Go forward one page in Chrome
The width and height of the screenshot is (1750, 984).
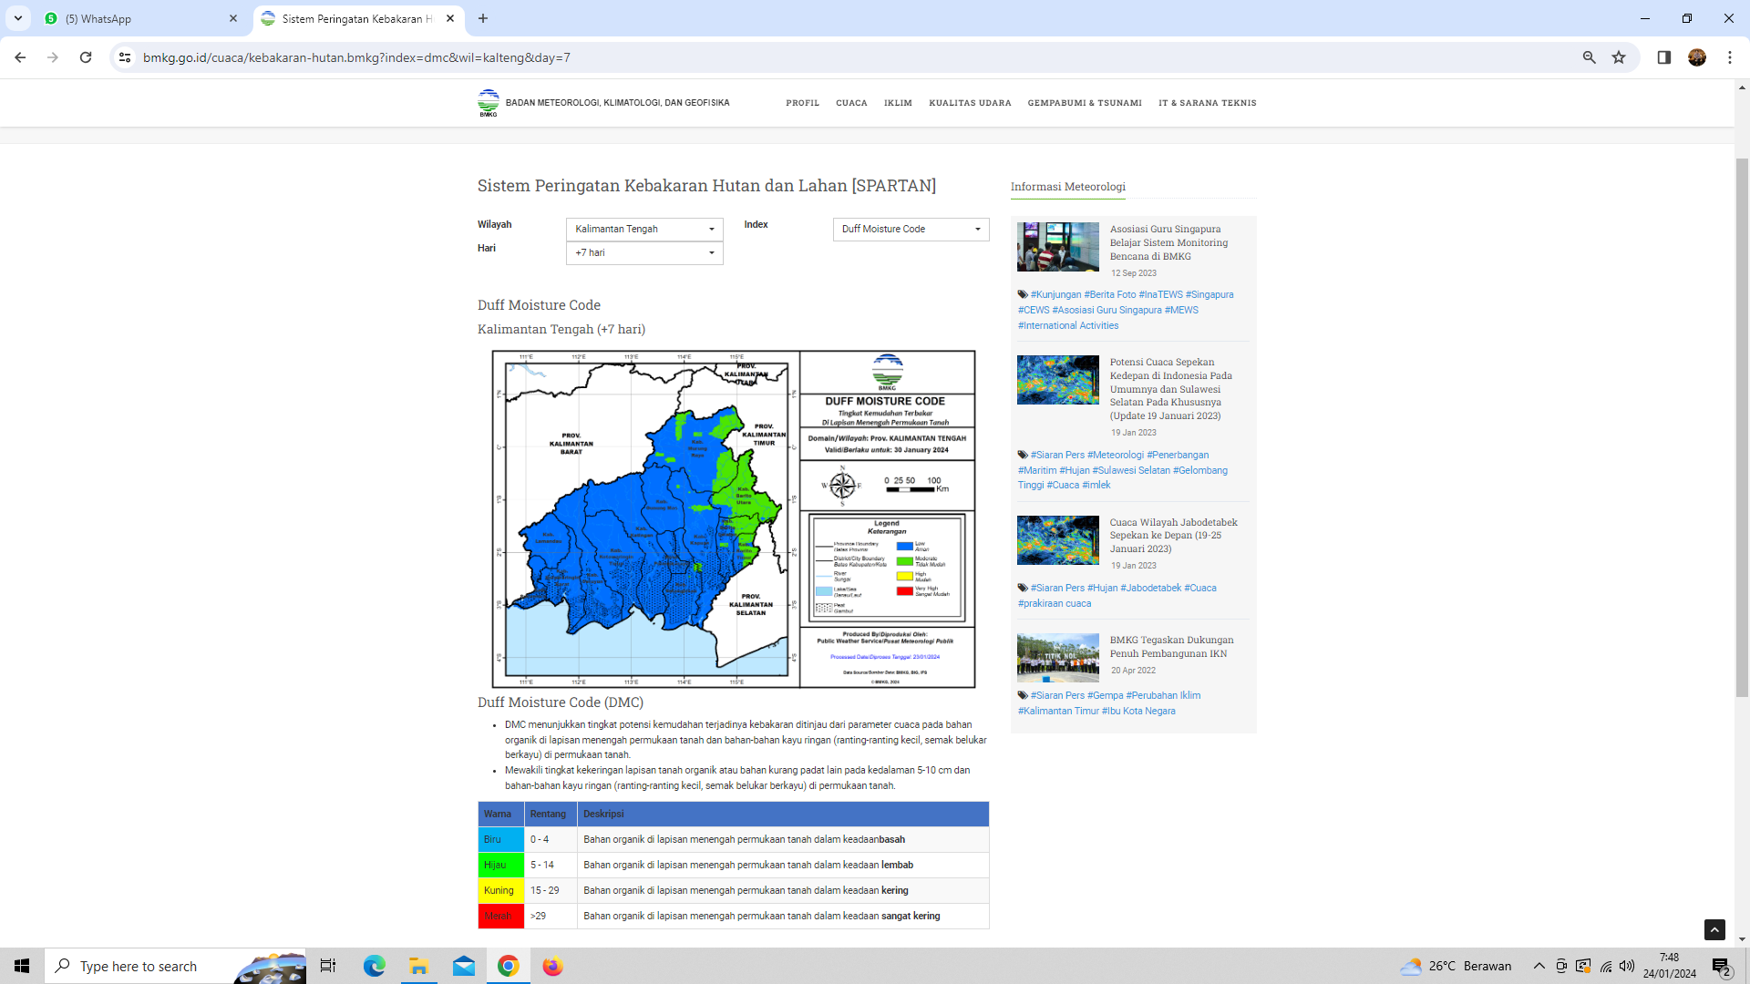[53, 57]
